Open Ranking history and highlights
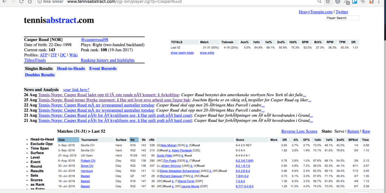The height and width of the screenshot is (193, 386). pos(107,60)
